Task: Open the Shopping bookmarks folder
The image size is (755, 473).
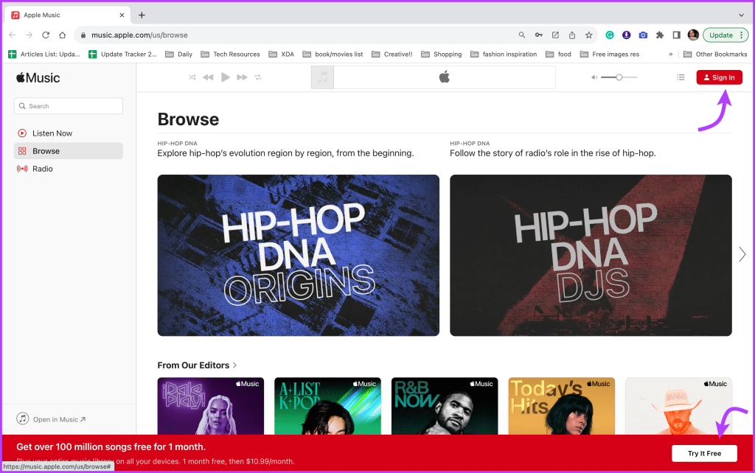Action: 441,54
